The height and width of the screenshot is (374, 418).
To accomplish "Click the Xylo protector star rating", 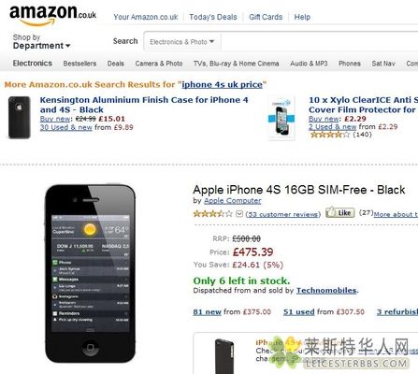I will (x=330, y=135).
